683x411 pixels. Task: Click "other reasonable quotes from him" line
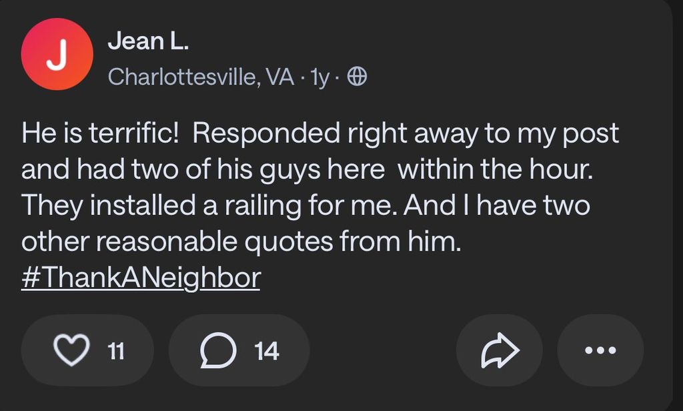click(241, 242)
